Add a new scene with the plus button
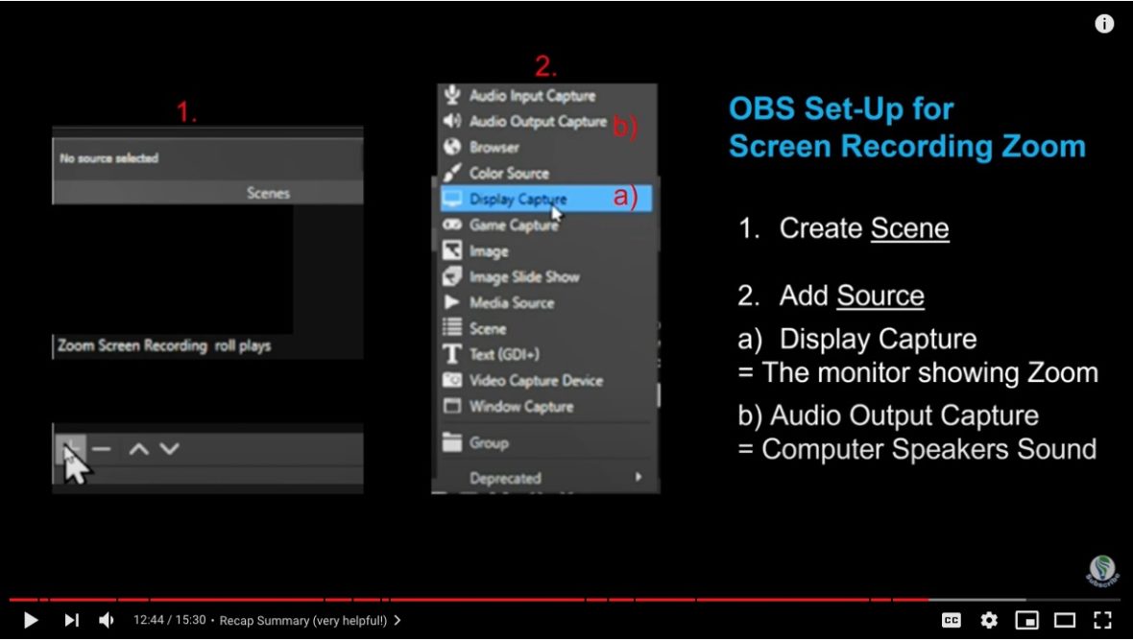The height and width of the screenshot is (640, 1133). click(72, 449)
